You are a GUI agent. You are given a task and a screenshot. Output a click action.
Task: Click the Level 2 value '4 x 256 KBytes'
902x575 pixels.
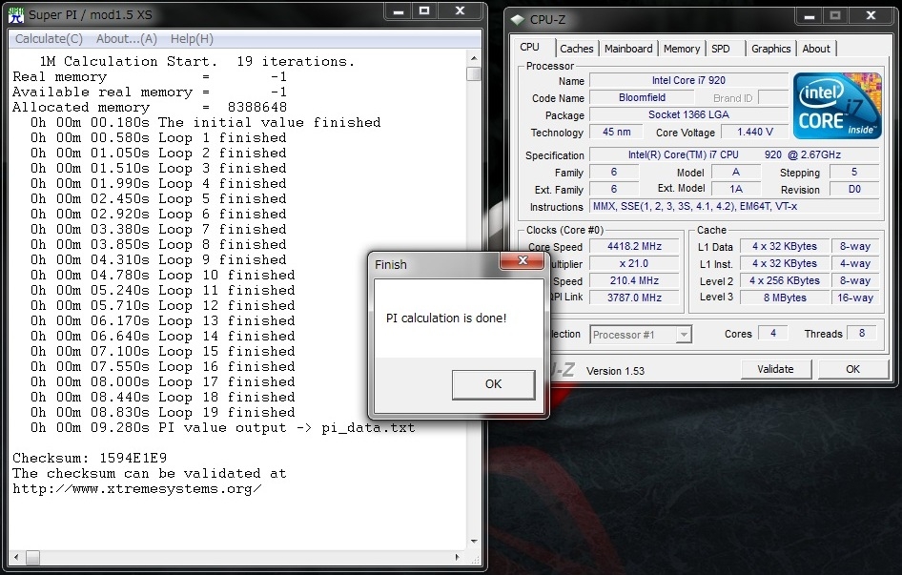click(785, 280)
